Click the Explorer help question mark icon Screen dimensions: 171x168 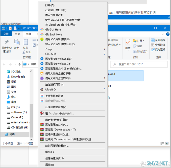(x=168, y=34)
